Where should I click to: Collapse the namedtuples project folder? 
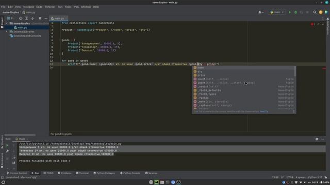7,24
